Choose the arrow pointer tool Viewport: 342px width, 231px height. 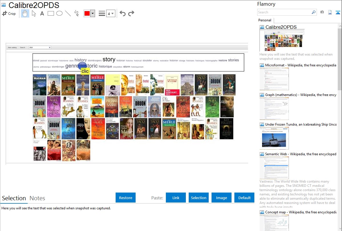[x=34, y=13]
